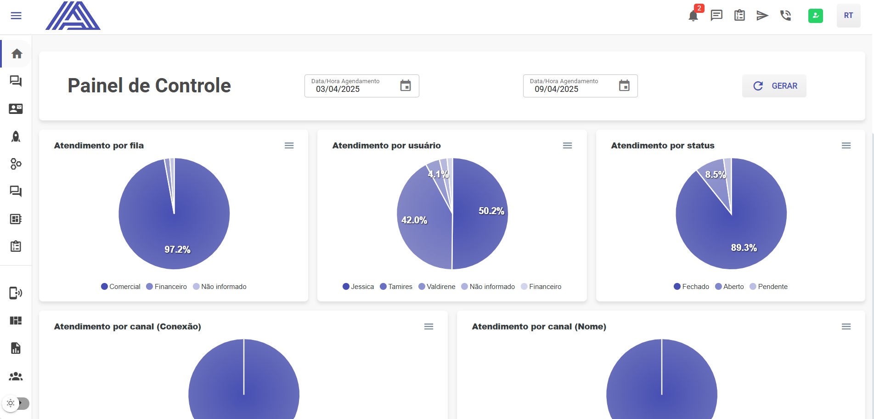Open the chat messages icon in header
This screenshot has width=874, height=419.
[716, 16]
